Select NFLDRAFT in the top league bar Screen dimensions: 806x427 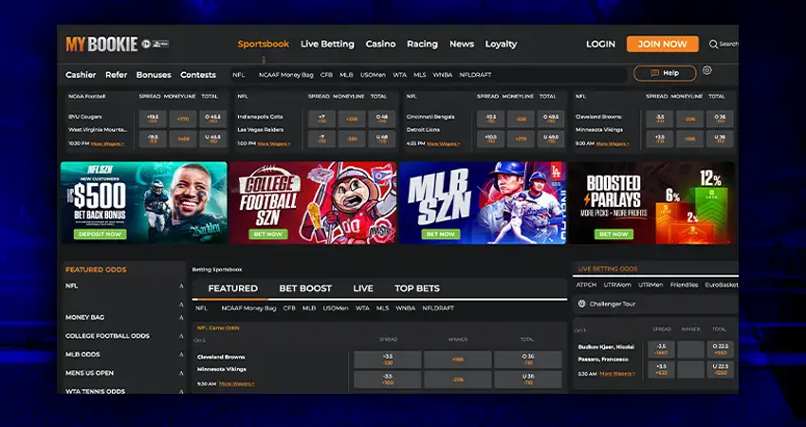pos(475,75)
